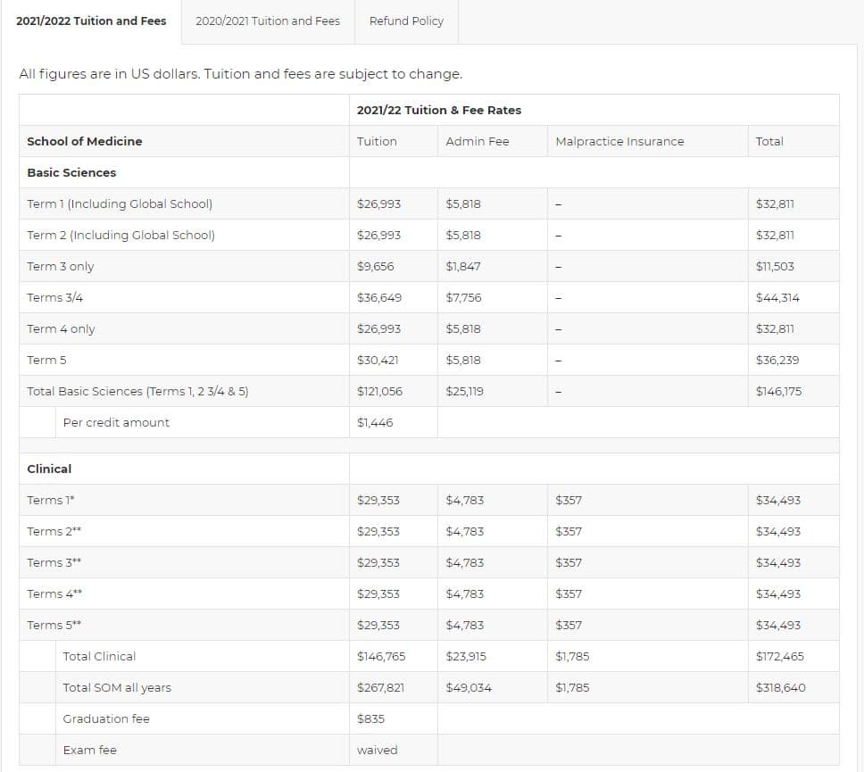Select the $318,640 grand total
The image size is (864, 772).
point(781,688)
